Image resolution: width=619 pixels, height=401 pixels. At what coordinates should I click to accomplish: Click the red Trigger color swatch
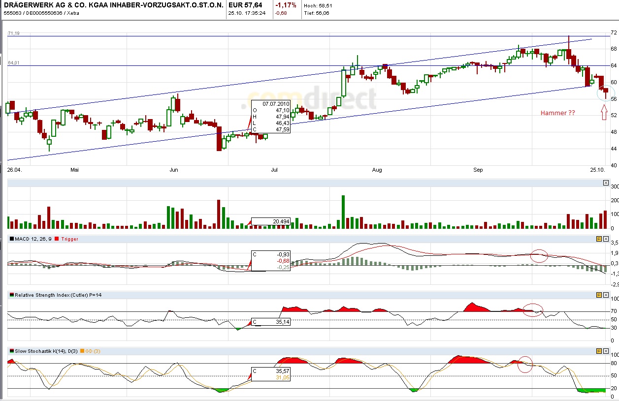click(57, 239)
